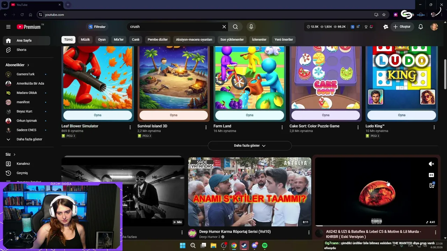Image resolution: width=447 pixels, height=251 pixels.
Task: Open more options for Leaf Blower Simulator
Action: (x=130, y=128)
